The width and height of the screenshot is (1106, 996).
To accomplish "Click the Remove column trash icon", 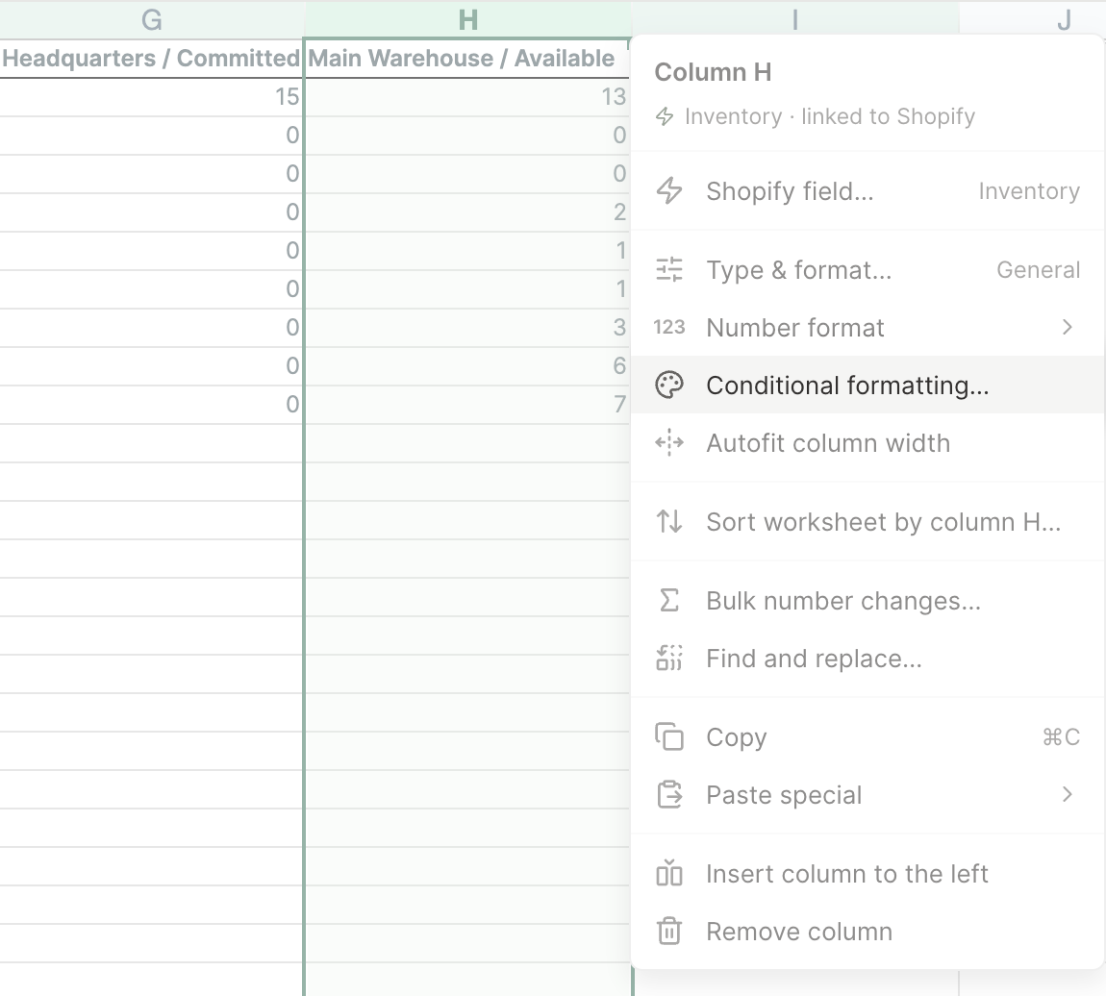I will click(668, 932).
